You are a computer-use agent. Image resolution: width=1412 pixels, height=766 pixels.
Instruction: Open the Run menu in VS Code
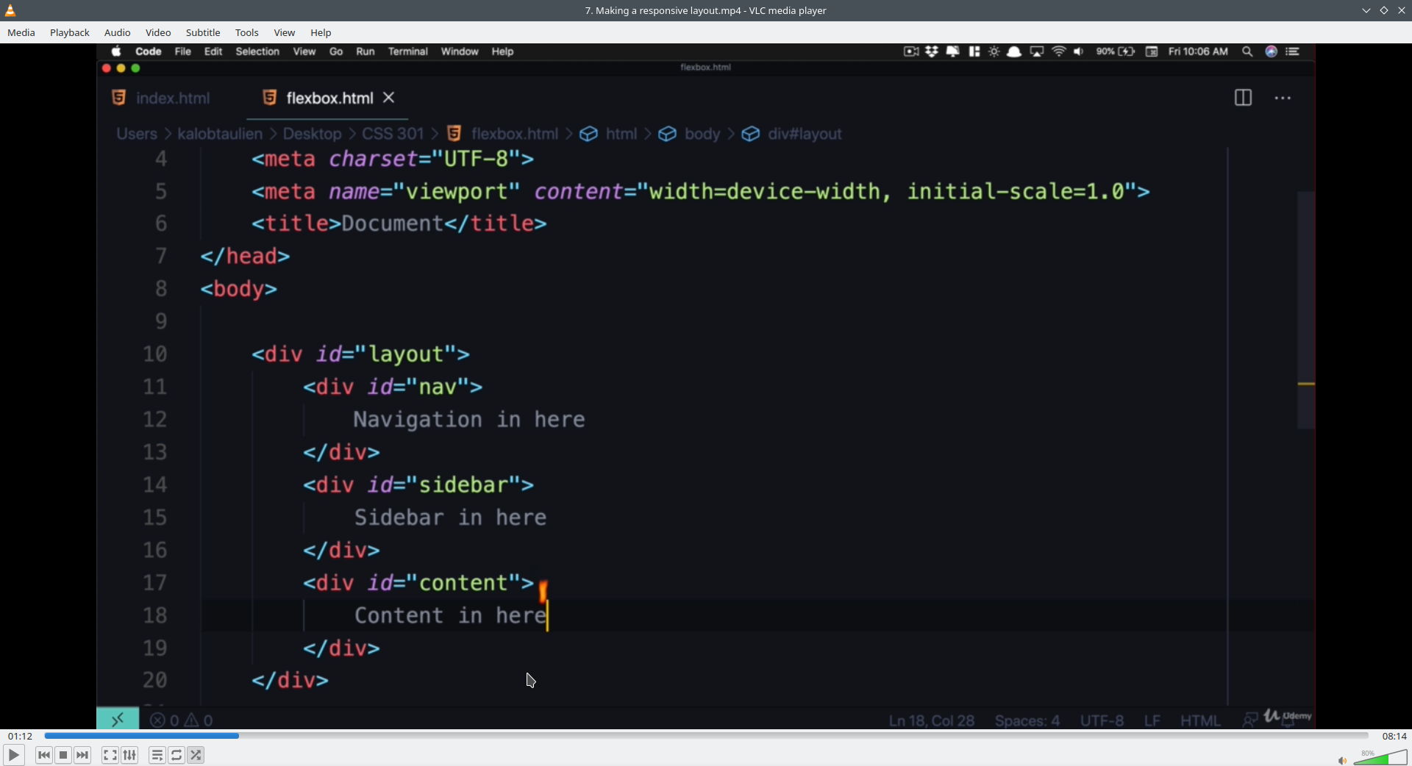tap(366, 51)
